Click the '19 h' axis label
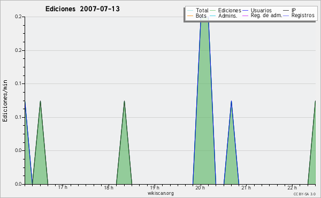The height and width of the screenshot is (198, 321). click(x=155, y=187)
